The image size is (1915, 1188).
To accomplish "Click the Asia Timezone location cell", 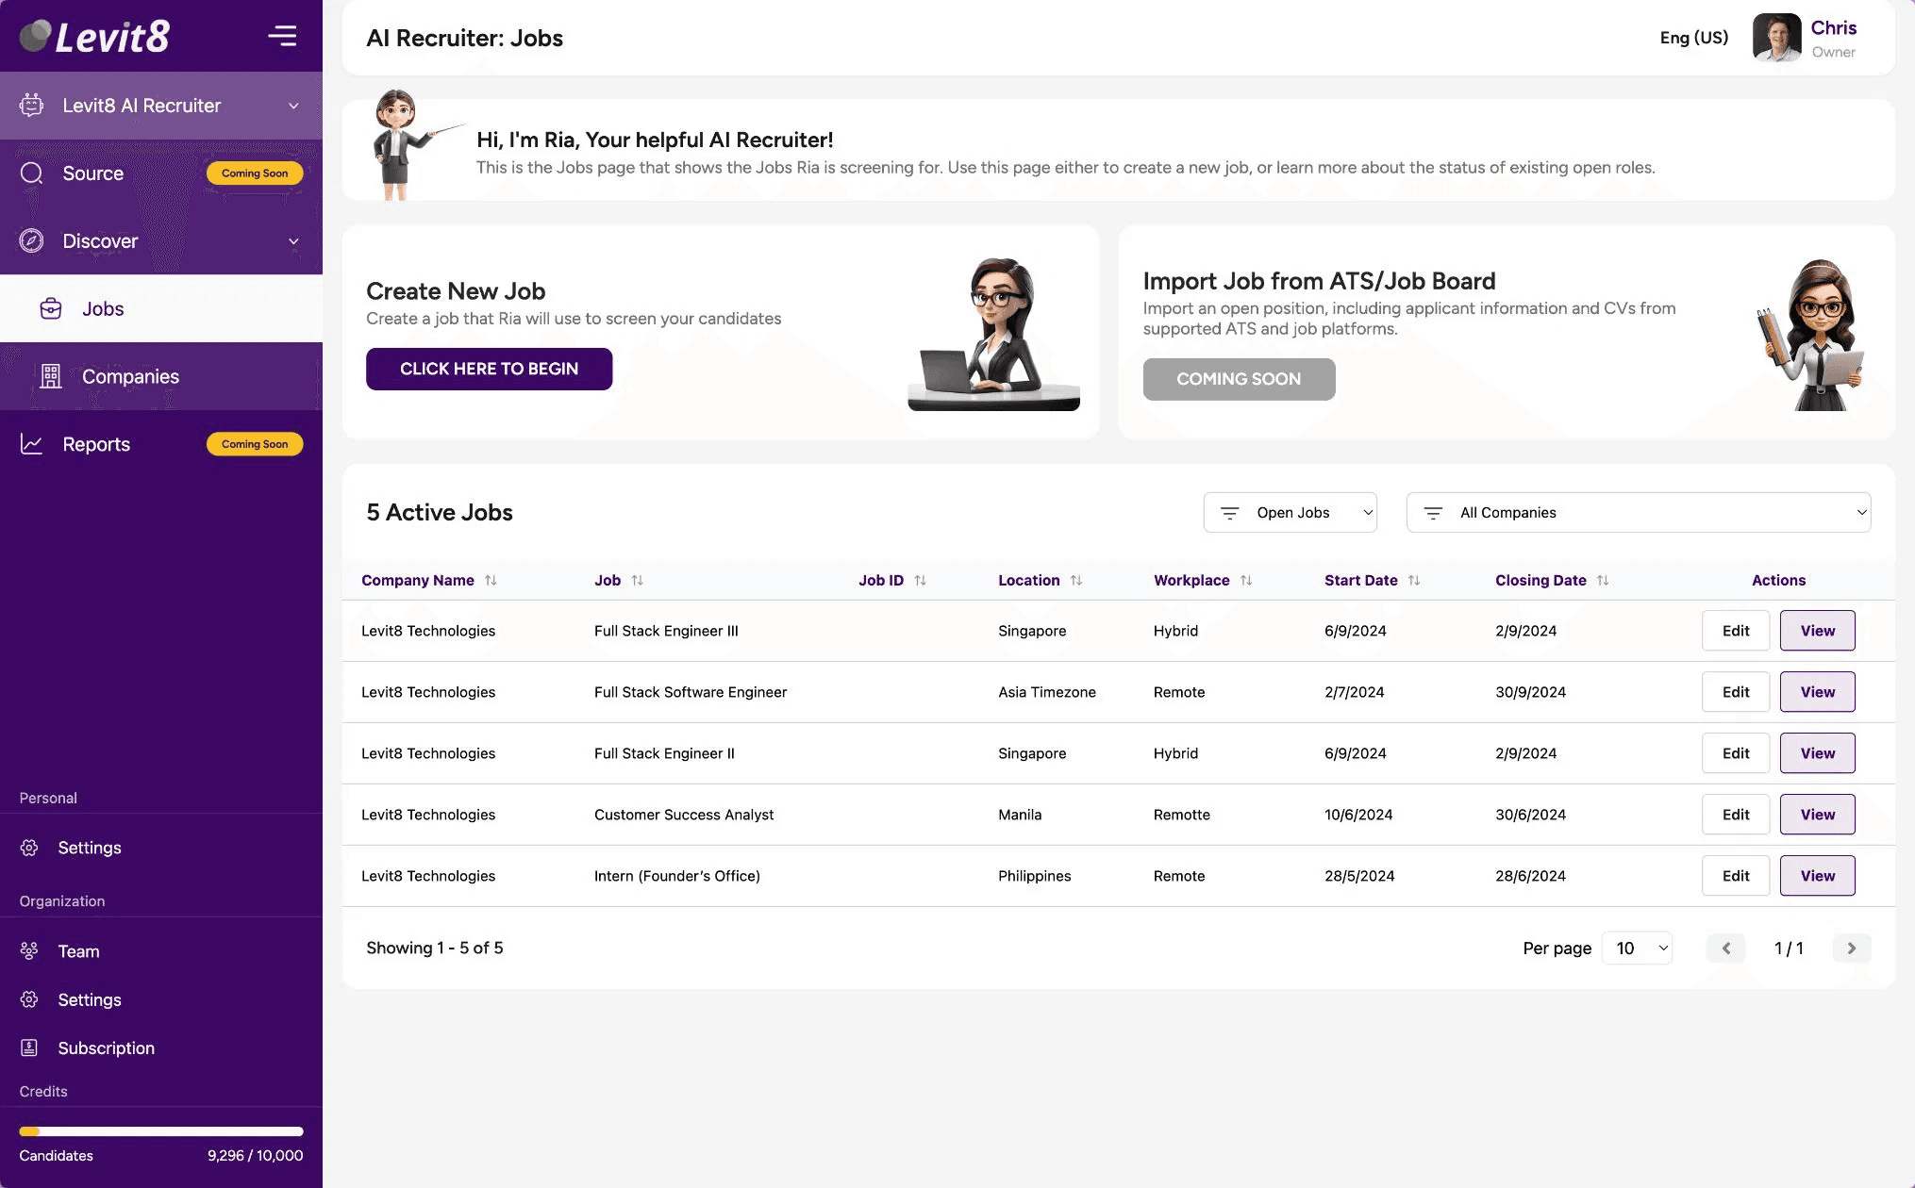I will [1047, 692].
